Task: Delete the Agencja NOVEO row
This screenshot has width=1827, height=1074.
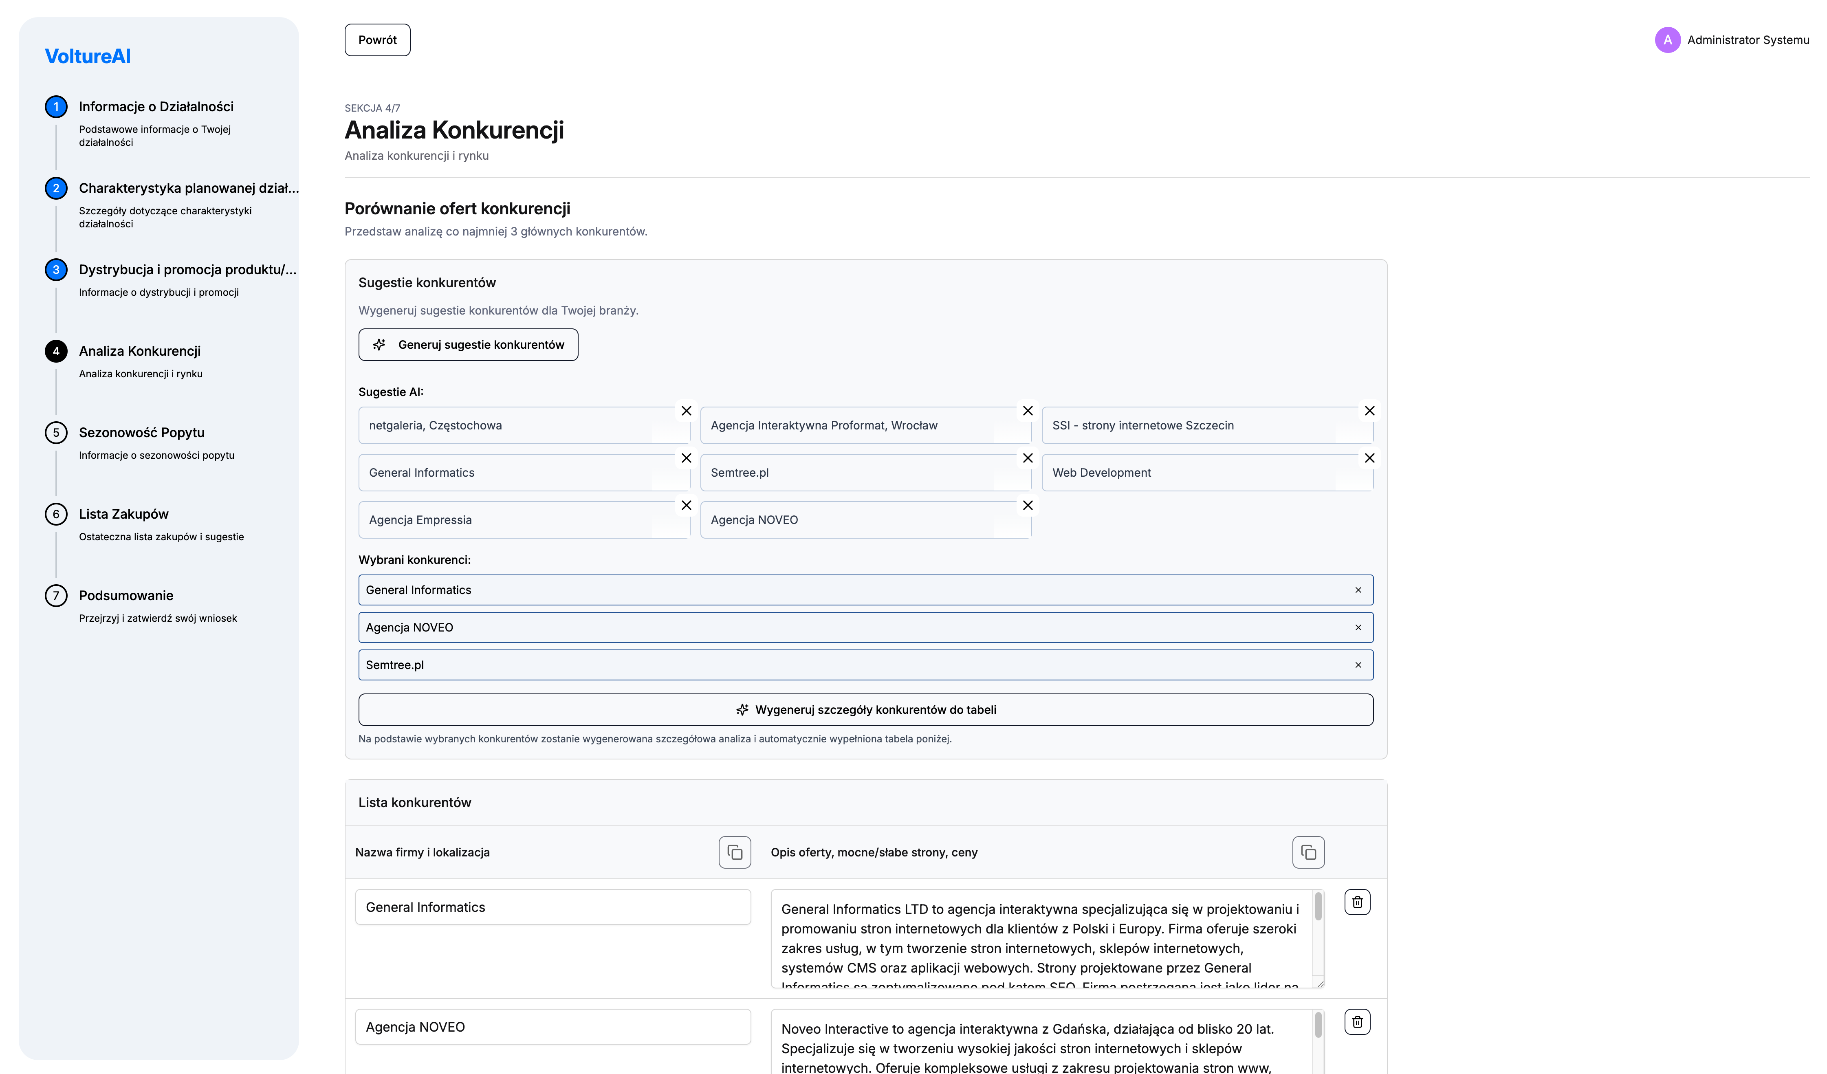Action: [1357, 1021]
